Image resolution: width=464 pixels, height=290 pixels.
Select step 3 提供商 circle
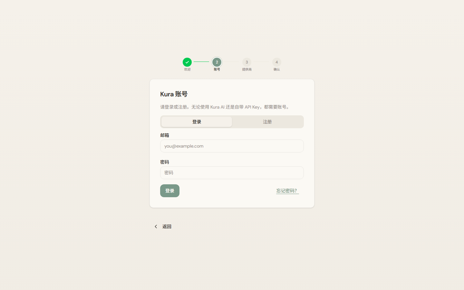pyautogui.click(x=247, y=62)
